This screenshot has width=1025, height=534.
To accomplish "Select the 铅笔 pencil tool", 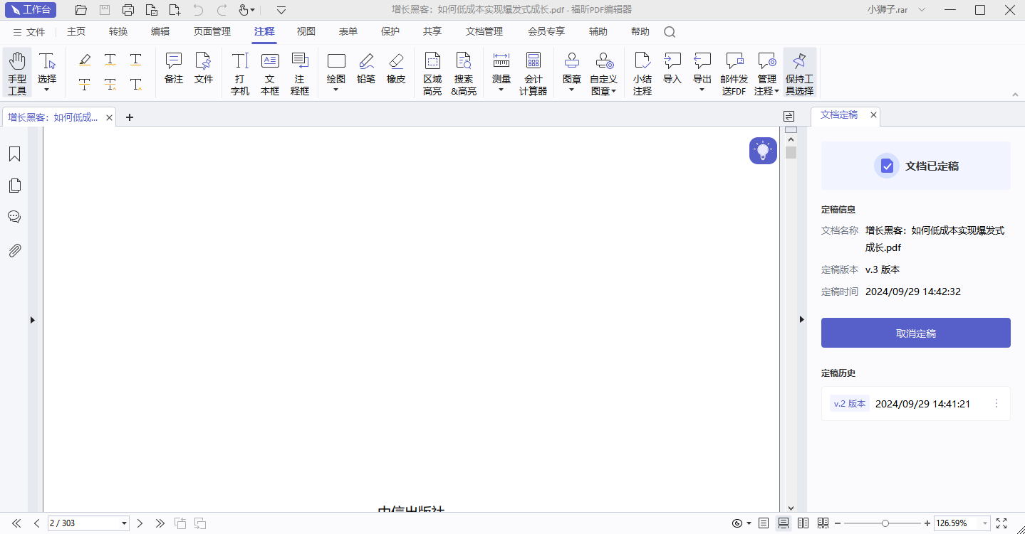I will (x=366, y=68).
